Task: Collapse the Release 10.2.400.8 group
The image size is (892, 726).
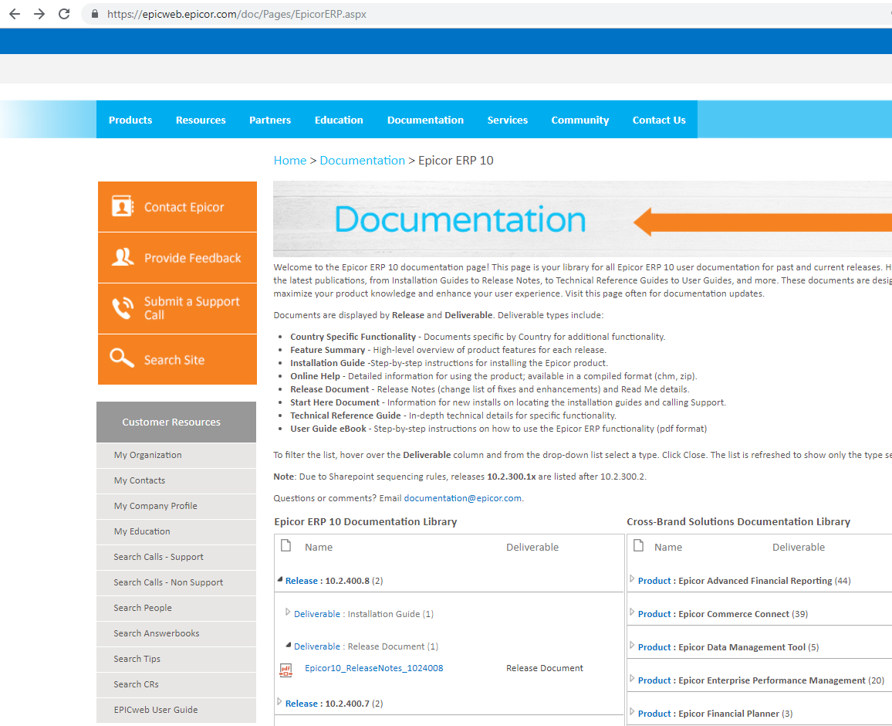Action: [x=280, y=580]
